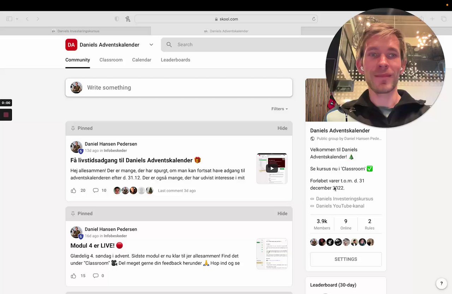Click the 2 Rules count
452x294 pixels.
[x=370, y=224]
